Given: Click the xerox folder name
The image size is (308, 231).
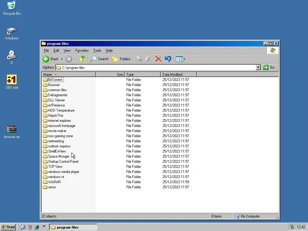Looking at the screenshot, I should pyautogui.click(x=52, y=187).
